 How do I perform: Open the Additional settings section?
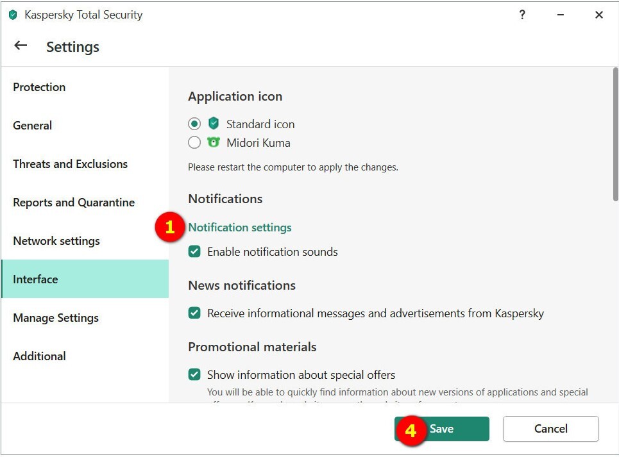pos(85,356)
